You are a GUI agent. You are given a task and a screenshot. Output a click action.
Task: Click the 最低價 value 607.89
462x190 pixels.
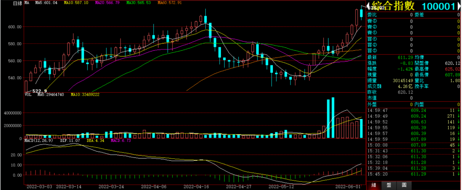coord(453,75)
